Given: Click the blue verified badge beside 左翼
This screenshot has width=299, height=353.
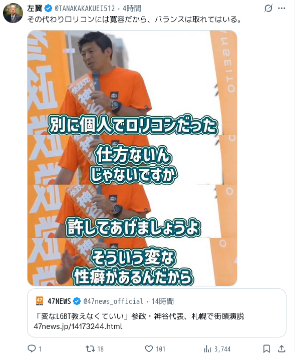Looking at the screenshot, I should (48, 9).
